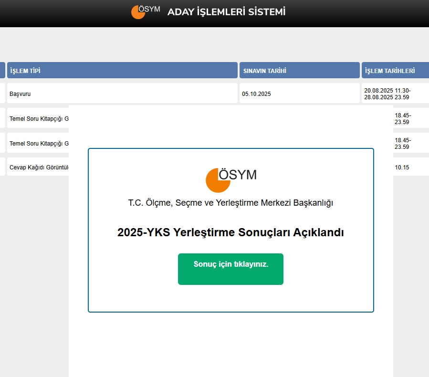Click 'T.C. Ölçme, Seçme ve Yerleştirme Merkezi Başkanlığı' text
The image size is (429, 377).
(x=230, y=203)
